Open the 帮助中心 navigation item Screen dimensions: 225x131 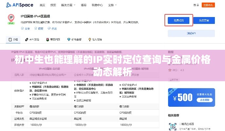[x=97, y=5]
